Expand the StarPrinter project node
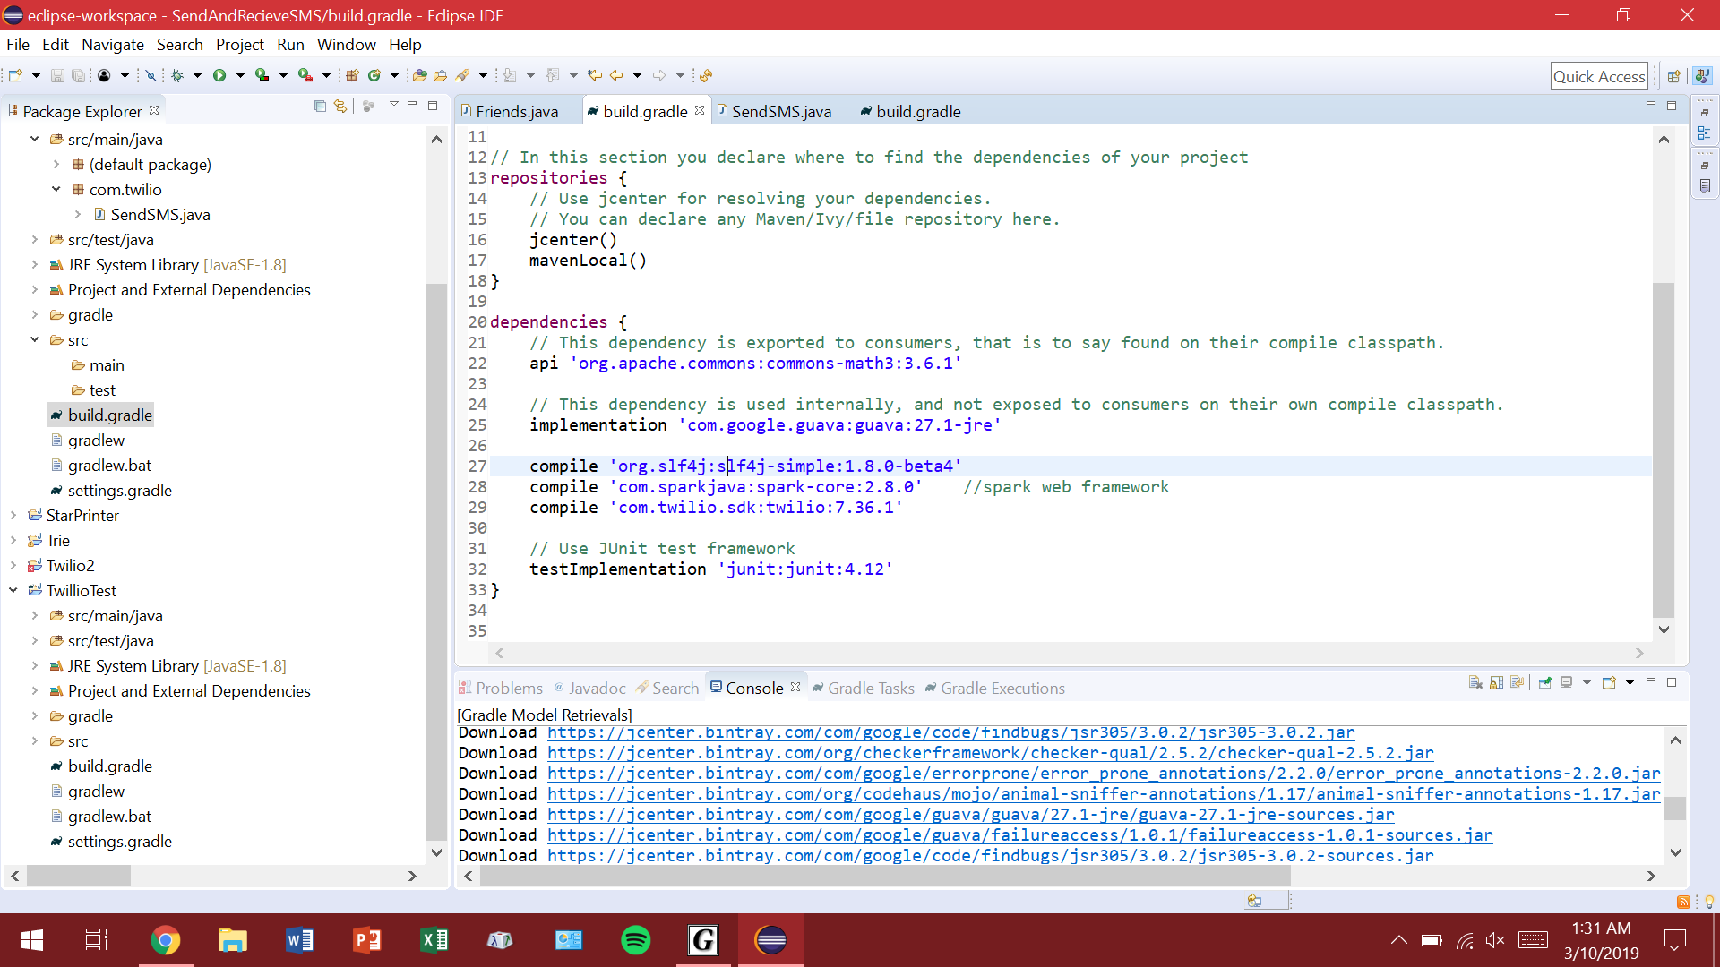The height and width of the screenshot is (967, 1720). pyautogui.click(x=13, y=515)
